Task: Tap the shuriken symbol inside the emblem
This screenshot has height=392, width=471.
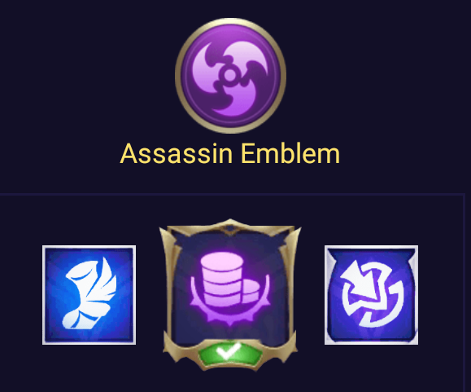Action: pos(229,76)
